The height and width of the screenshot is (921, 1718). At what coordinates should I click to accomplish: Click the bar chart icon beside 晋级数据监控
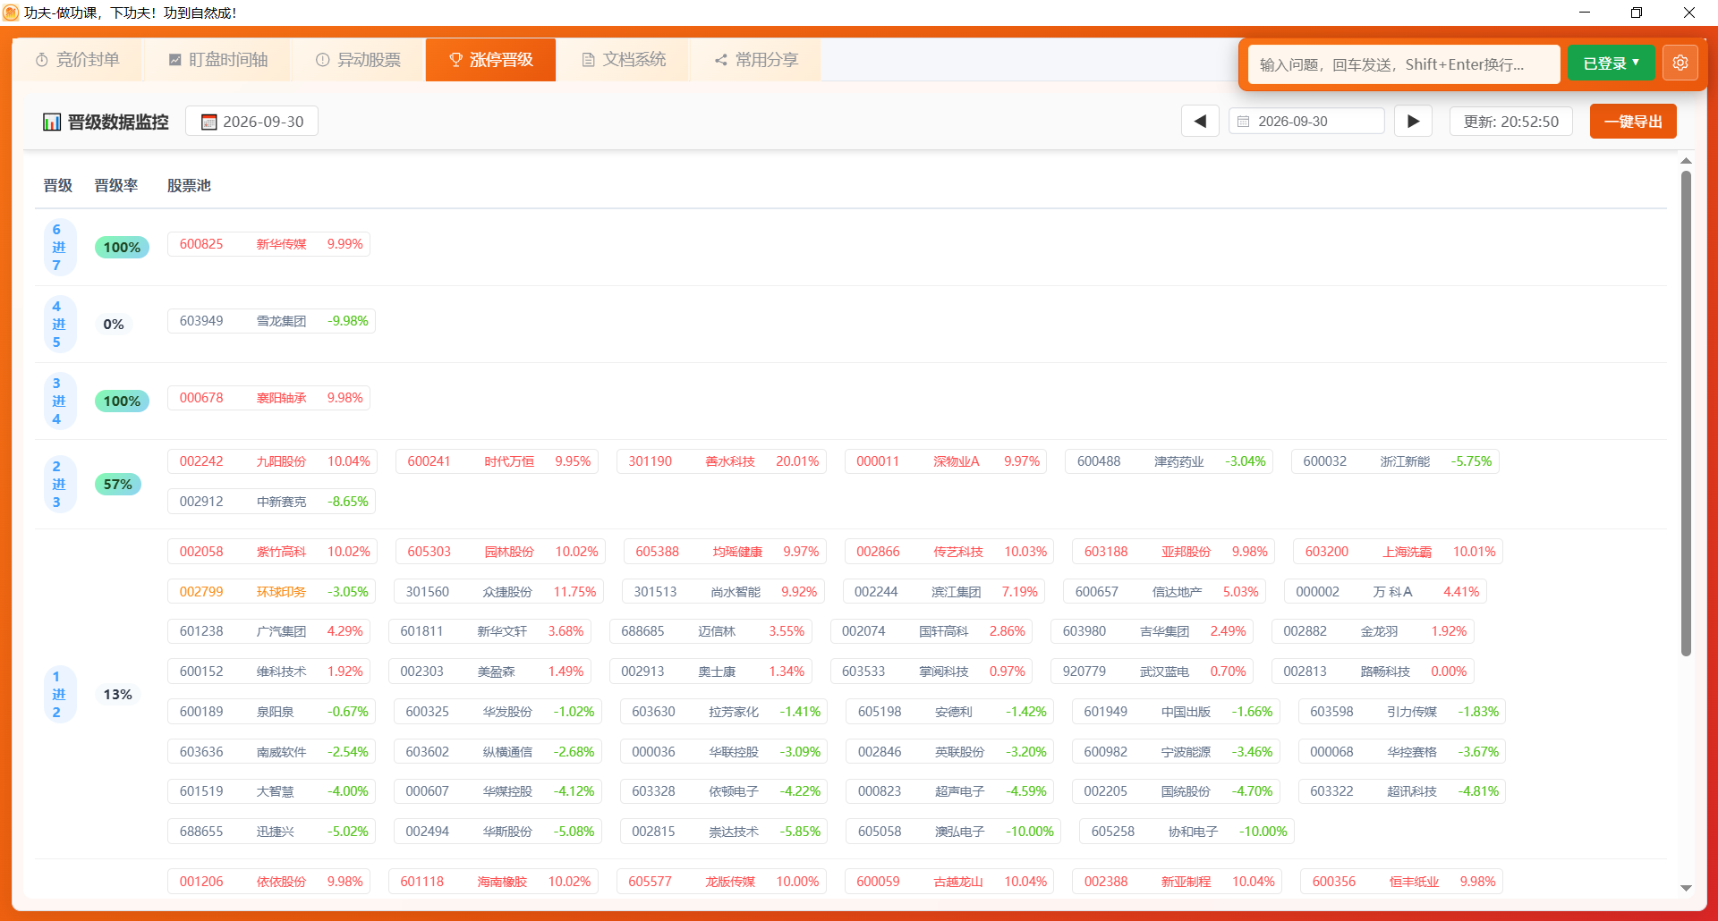[x=52, y=122]
